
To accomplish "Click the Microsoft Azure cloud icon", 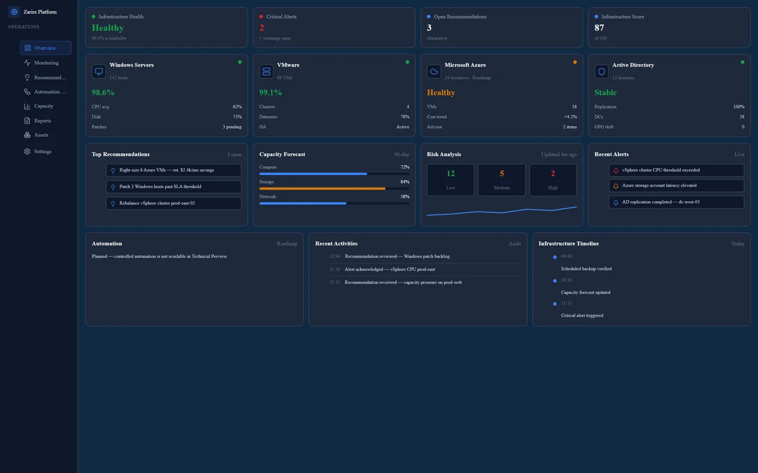I will [x=434, y=72].
